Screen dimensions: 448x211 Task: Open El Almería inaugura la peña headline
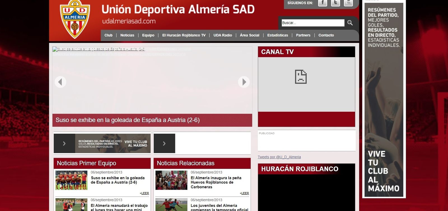(x=216, y=182)
